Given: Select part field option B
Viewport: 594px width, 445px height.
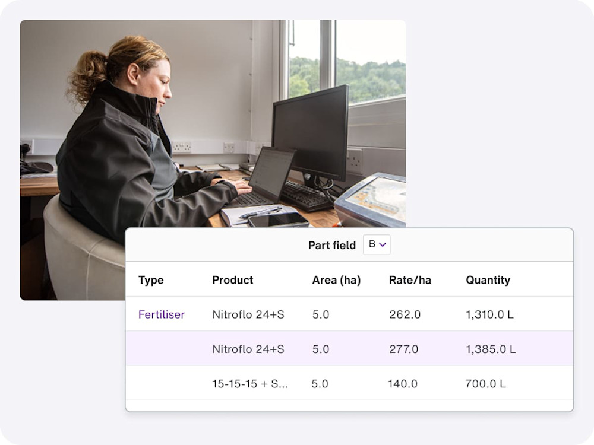Looking at the screenshot, I should tap(373, 244).
